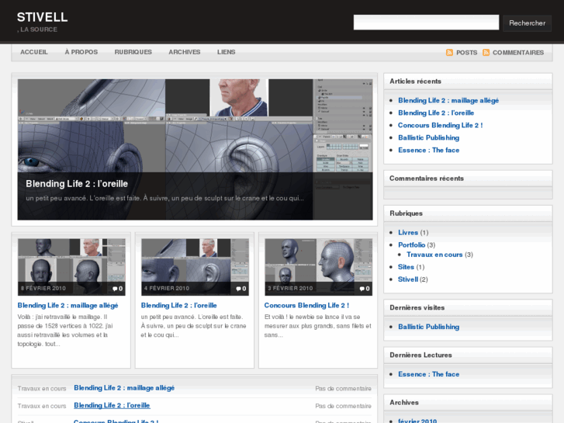This screenshot has height=423, width=564.
Task: Click the POSTS RSS feed icon
Action: pos(449,53)
